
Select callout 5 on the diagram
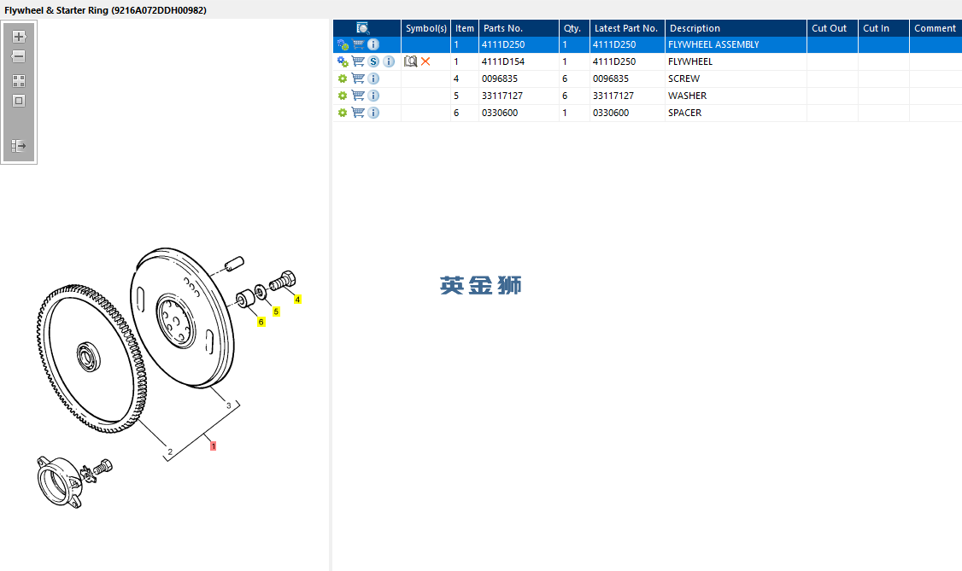click(x=276, y=312)
